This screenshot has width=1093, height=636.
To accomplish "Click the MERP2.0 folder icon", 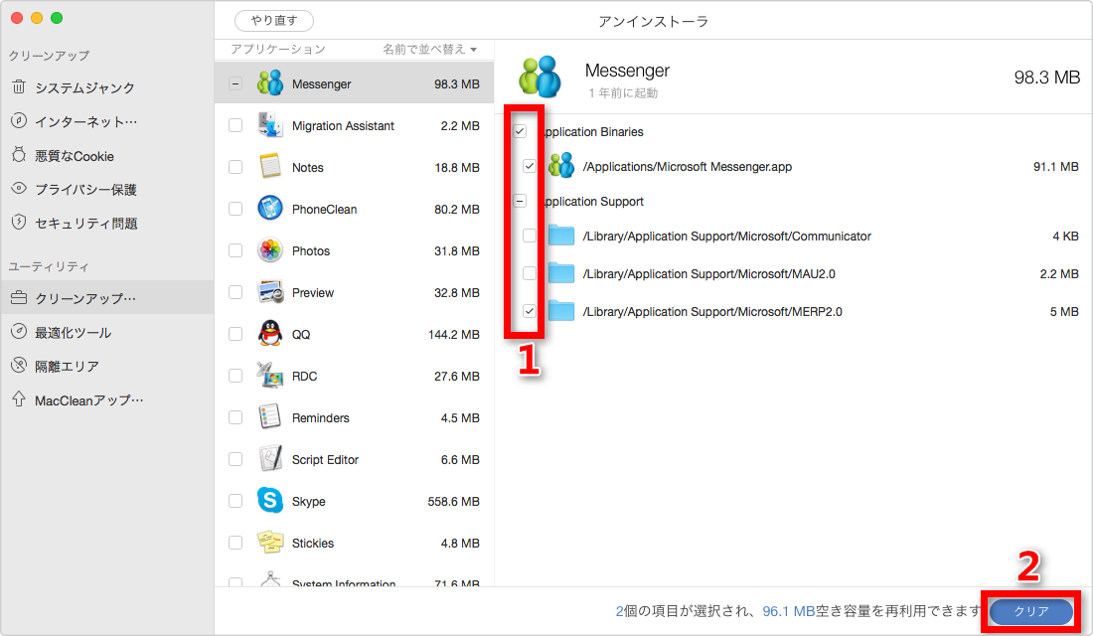I will (561, 311).
